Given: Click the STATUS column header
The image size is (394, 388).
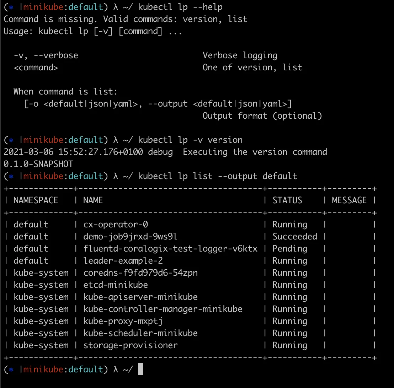Looking at the screenshot, I should 287,200.
